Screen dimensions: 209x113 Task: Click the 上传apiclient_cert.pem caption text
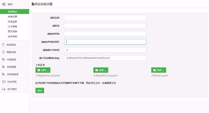pos(48,76)
